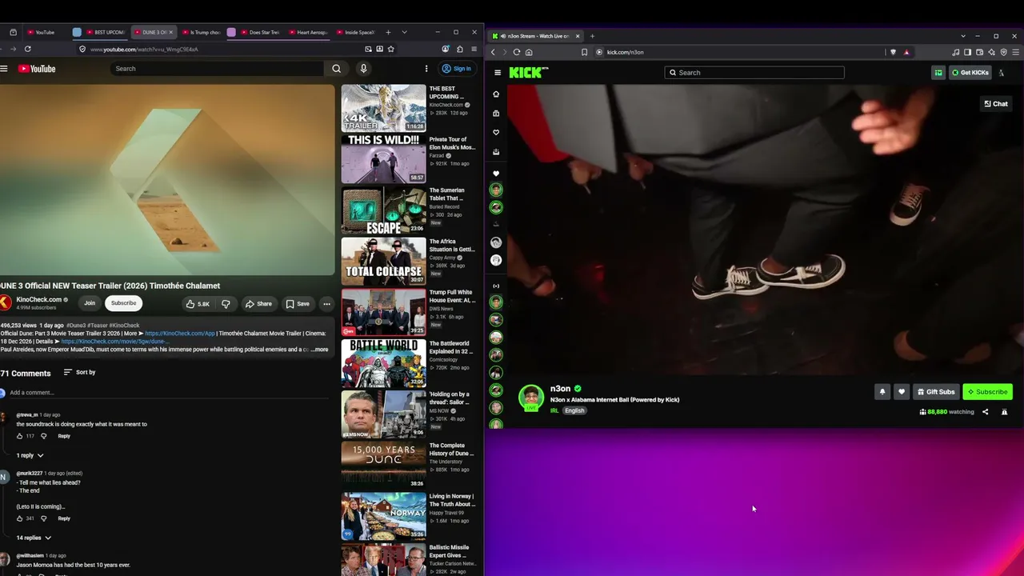The image size is (1024, 576).
Task: Open new tab in YouTube browser window
Action: tap(388, 33)
